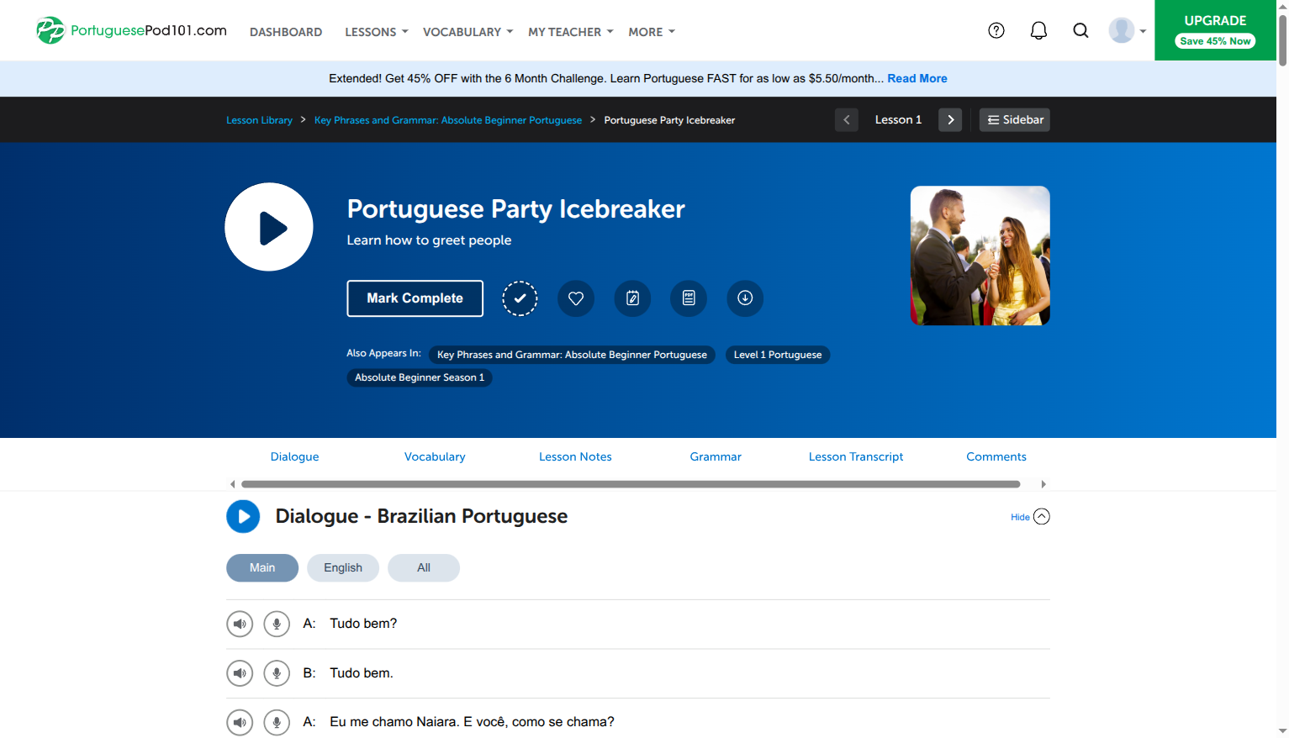Expand the Vocabulary menu

point(468,32)
